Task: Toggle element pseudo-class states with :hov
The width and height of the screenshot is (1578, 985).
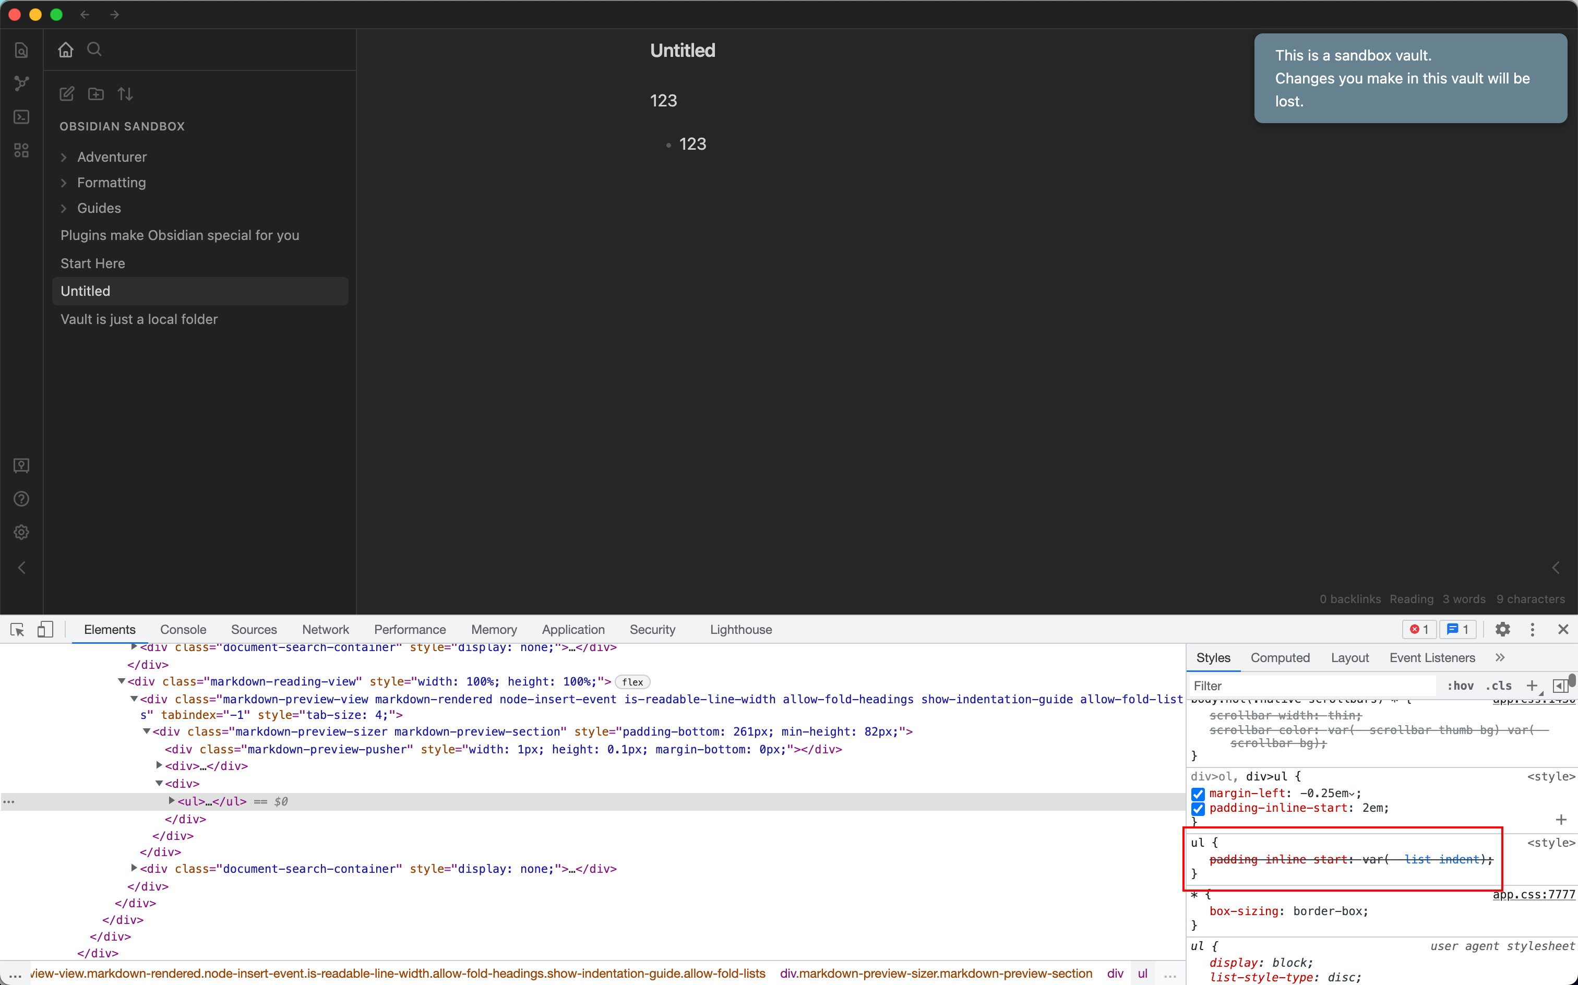Action: [1460, 686]
